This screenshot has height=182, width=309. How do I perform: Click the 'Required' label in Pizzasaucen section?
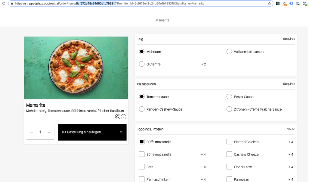289,84
